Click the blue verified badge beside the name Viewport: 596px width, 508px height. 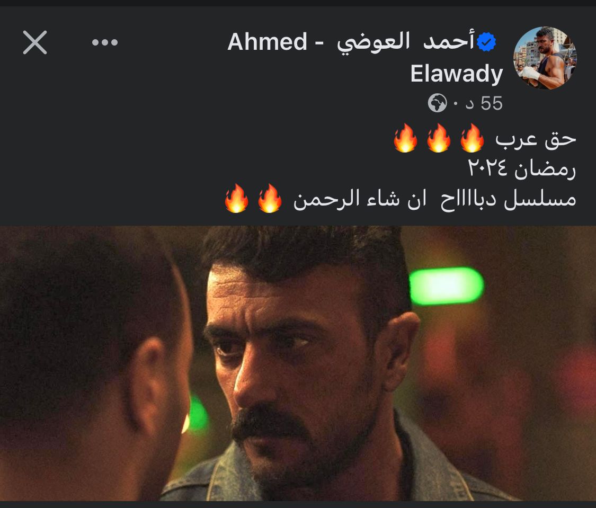[486, 42]
